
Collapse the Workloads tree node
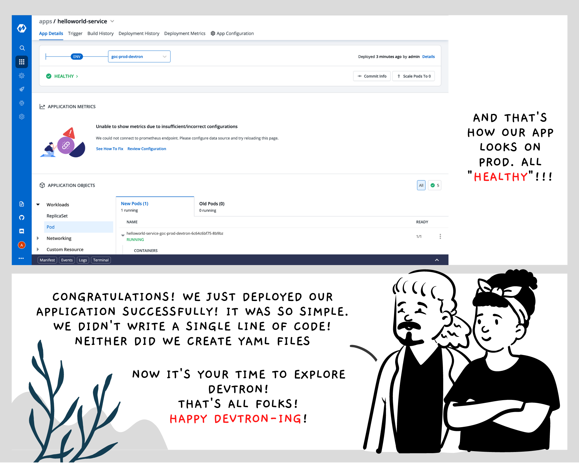coord(38,205)
